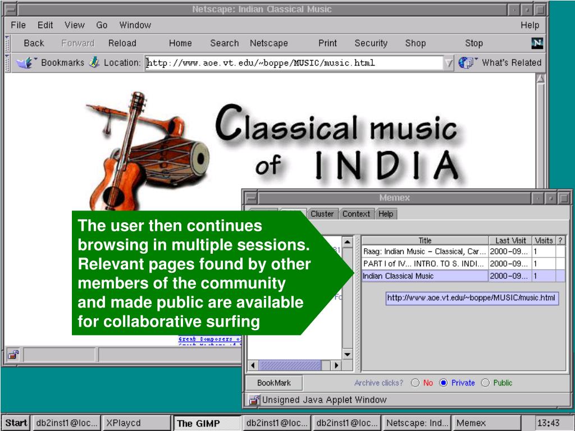Screen dimensions: 575x431
Task: Open the Go menu in Netscape
Action: (102, 25)
